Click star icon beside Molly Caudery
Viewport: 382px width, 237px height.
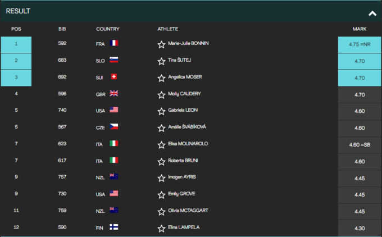[162, 95]
